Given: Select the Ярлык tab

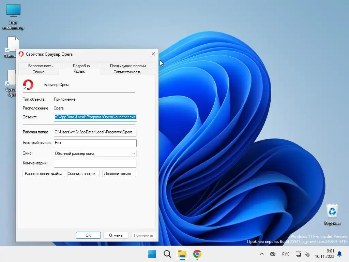Looking at the screenshot, I should [x=79, y=71].
